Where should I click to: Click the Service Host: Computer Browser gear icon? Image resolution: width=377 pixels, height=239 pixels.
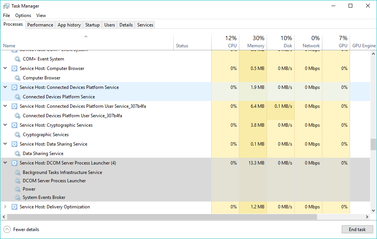pos(14,68)
